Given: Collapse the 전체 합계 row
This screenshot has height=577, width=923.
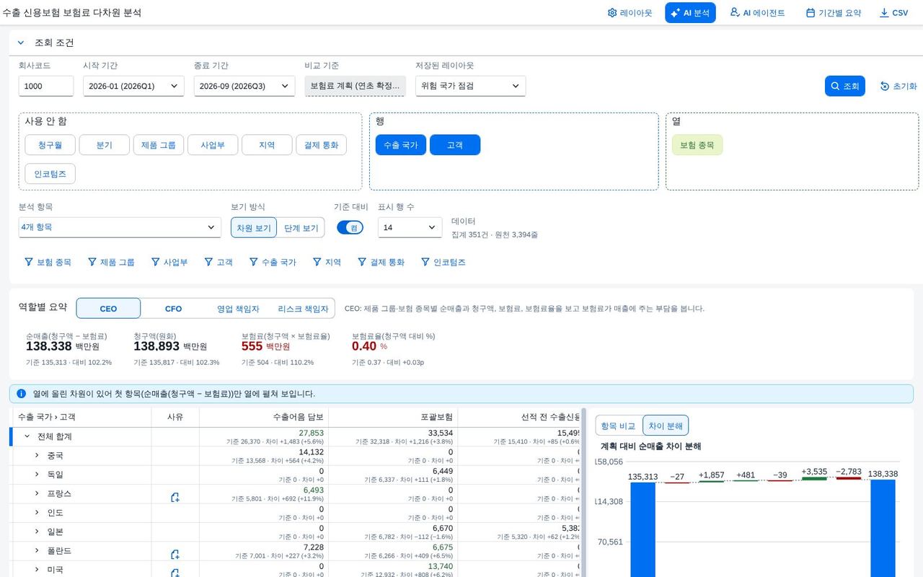Looking at the screenshot, I should click(x=27, y=436).
